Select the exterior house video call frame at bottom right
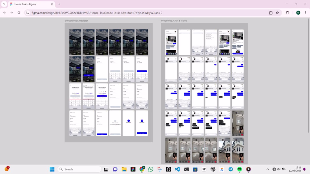The height and width of the screenshot is (174, 310). pos(238,150)
